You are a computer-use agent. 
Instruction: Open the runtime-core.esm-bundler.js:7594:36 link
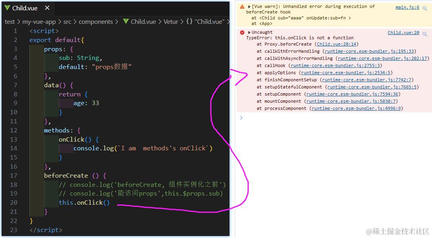pos(352,94)
